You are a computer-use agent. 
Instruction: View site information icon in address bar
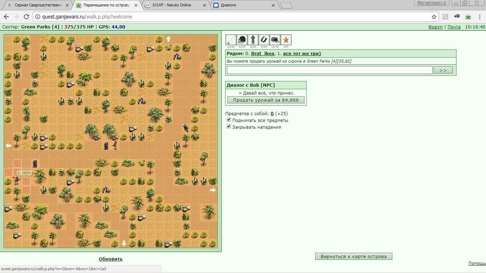click(x=38, y=17)
